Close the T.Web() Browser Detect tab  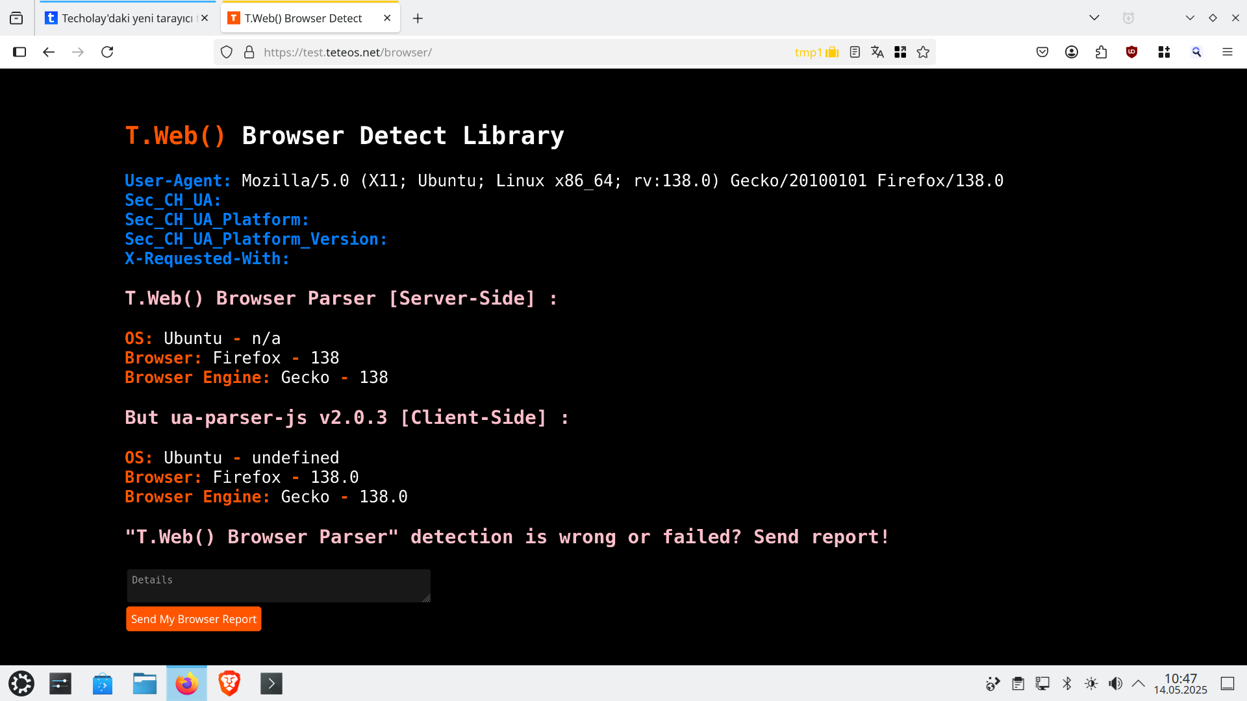387,18
